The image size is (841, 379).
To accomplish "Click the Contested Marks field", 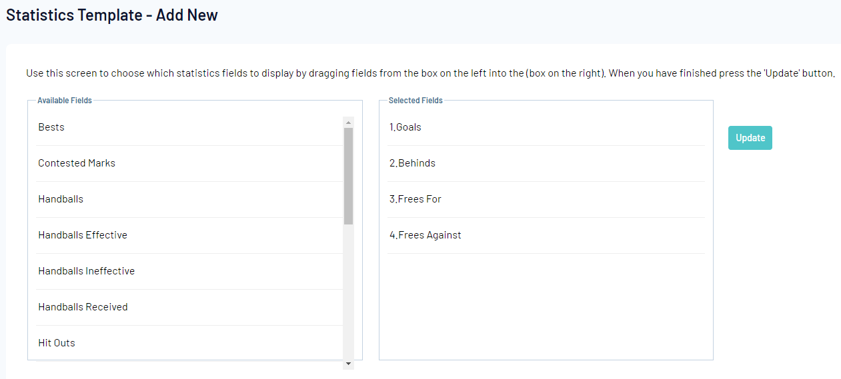I will pos(77,163).
